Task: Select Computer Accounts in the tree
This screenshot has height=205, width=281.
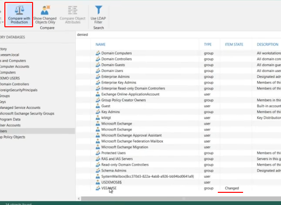Action: coord(14,66)
